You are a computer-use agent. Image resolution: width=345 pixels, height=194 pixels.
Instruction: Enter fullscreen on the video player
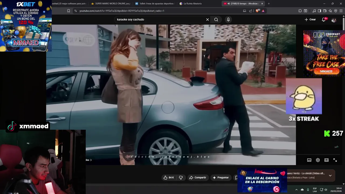click(335, 160)
